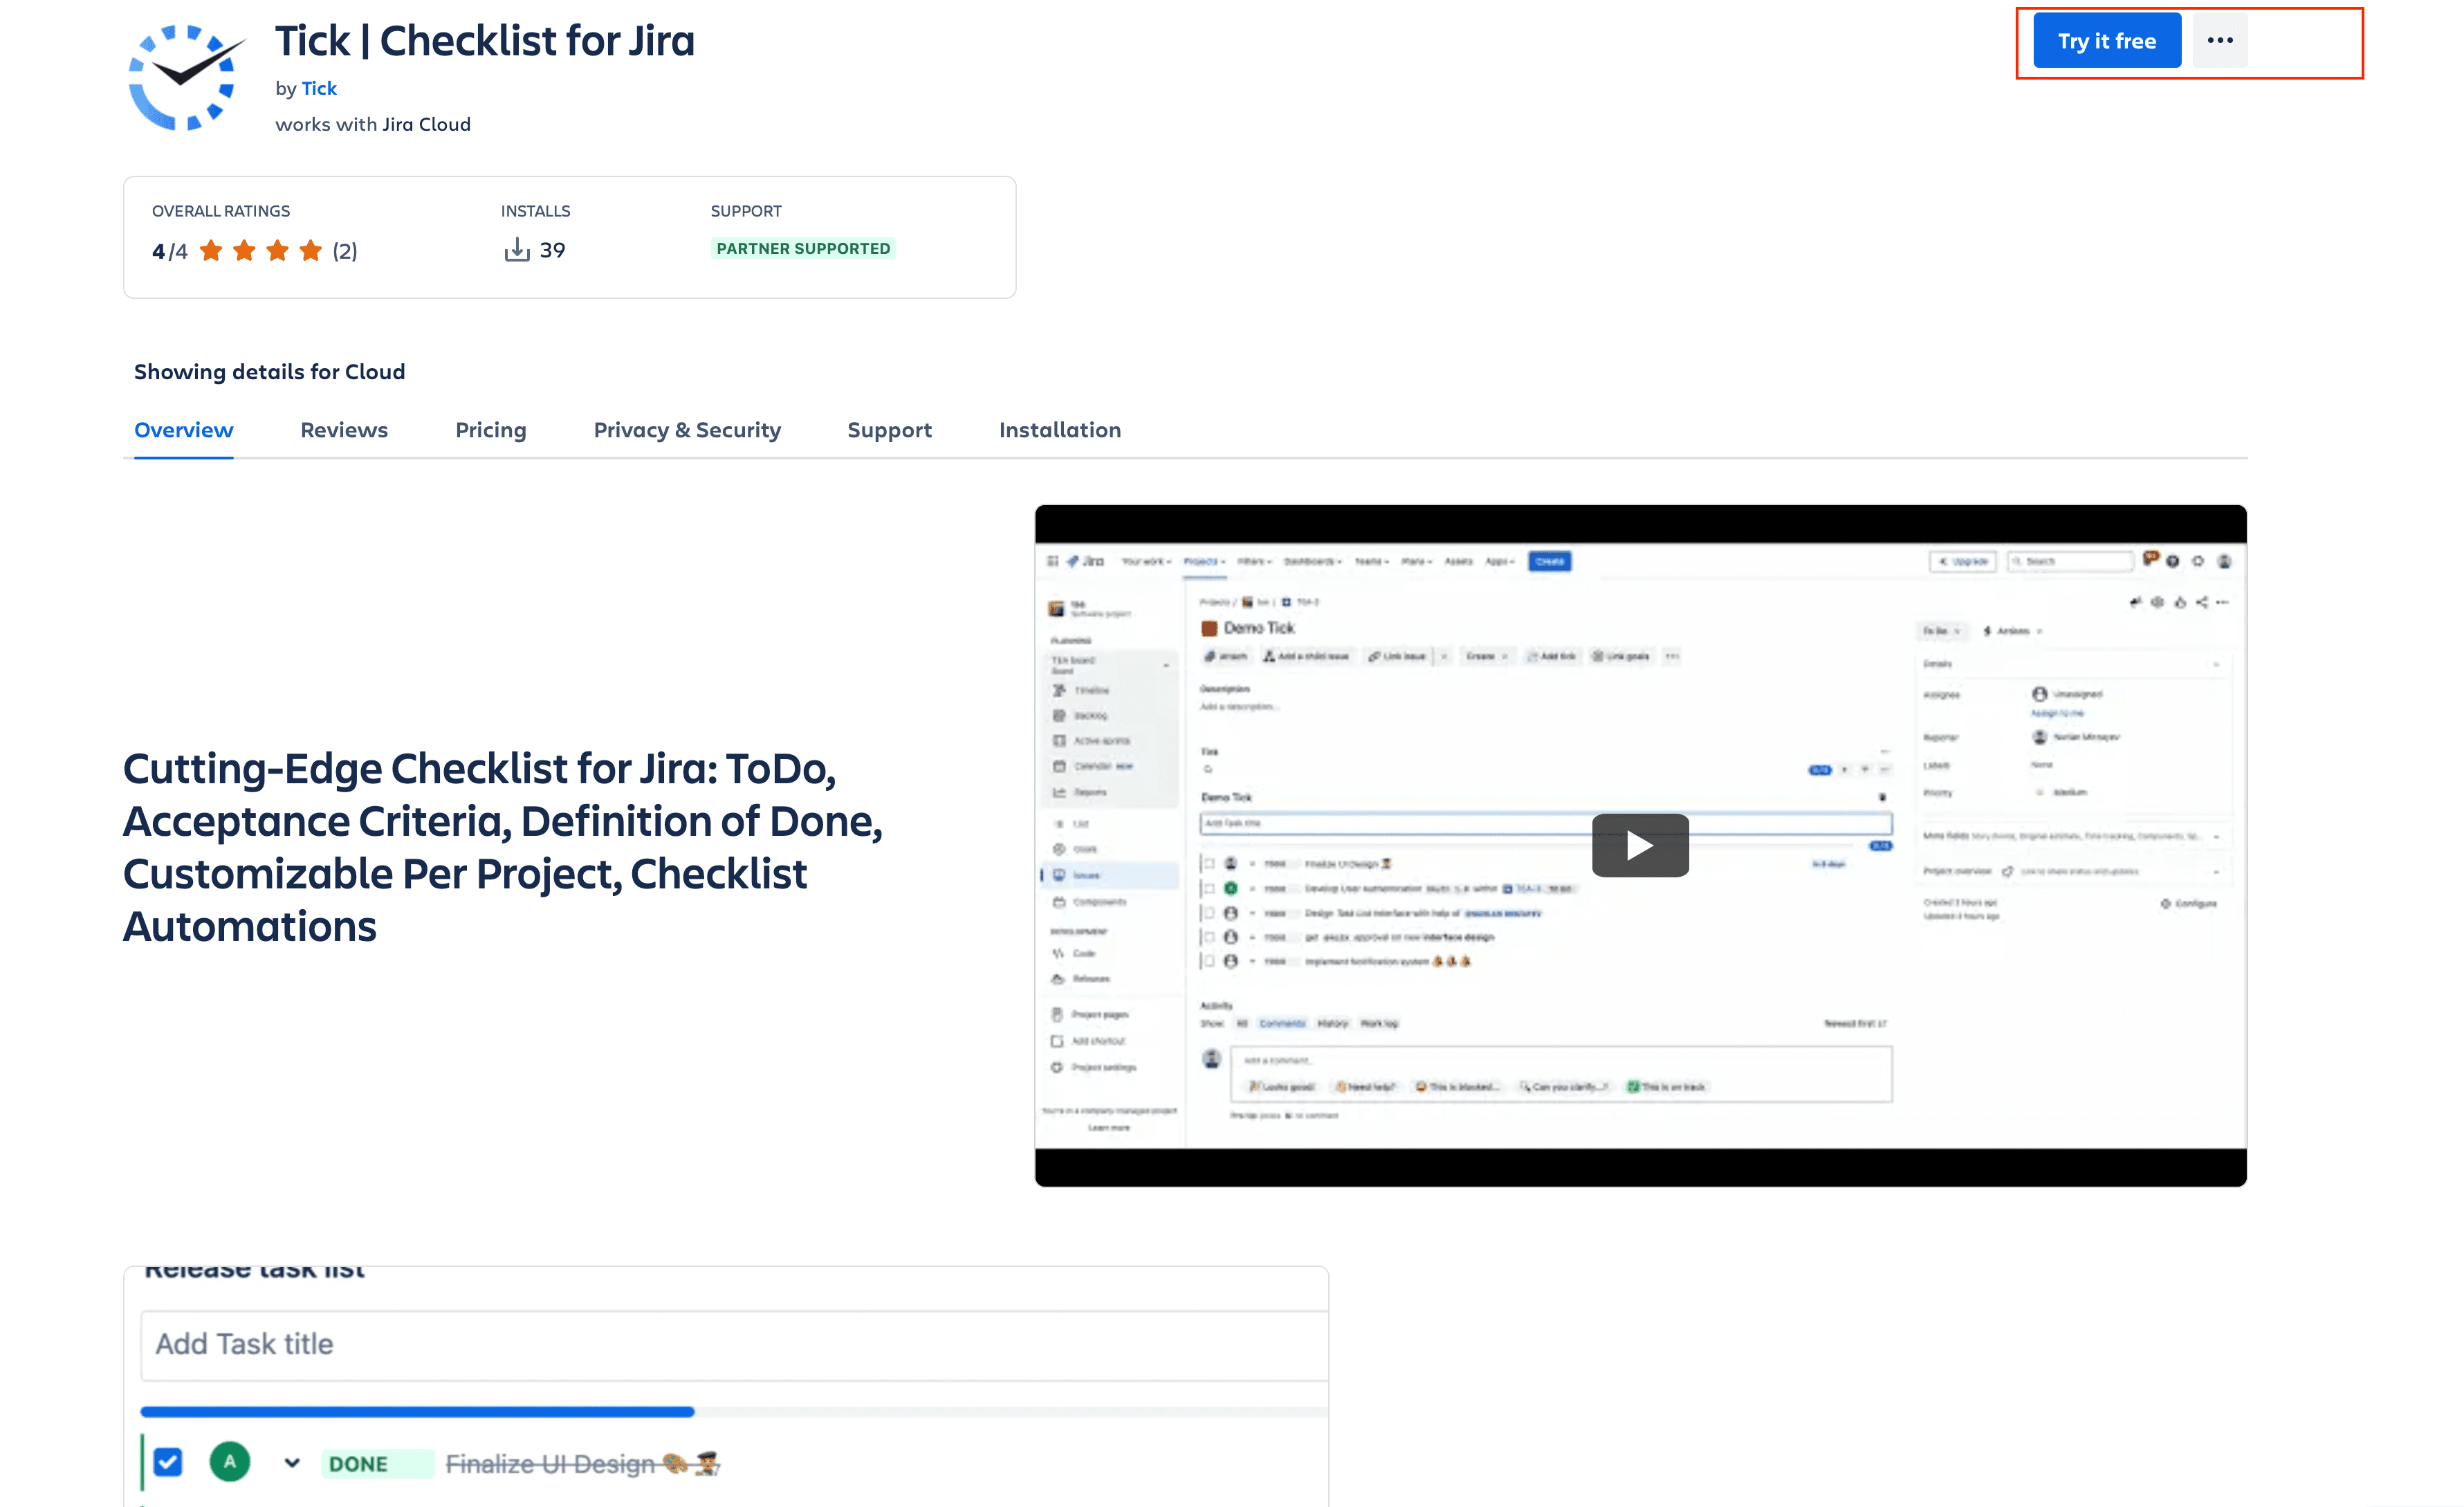The width and height of the screenshot is (2464, 1507).
Task: Click the works with Jira Cloud text
Action: 373,124
